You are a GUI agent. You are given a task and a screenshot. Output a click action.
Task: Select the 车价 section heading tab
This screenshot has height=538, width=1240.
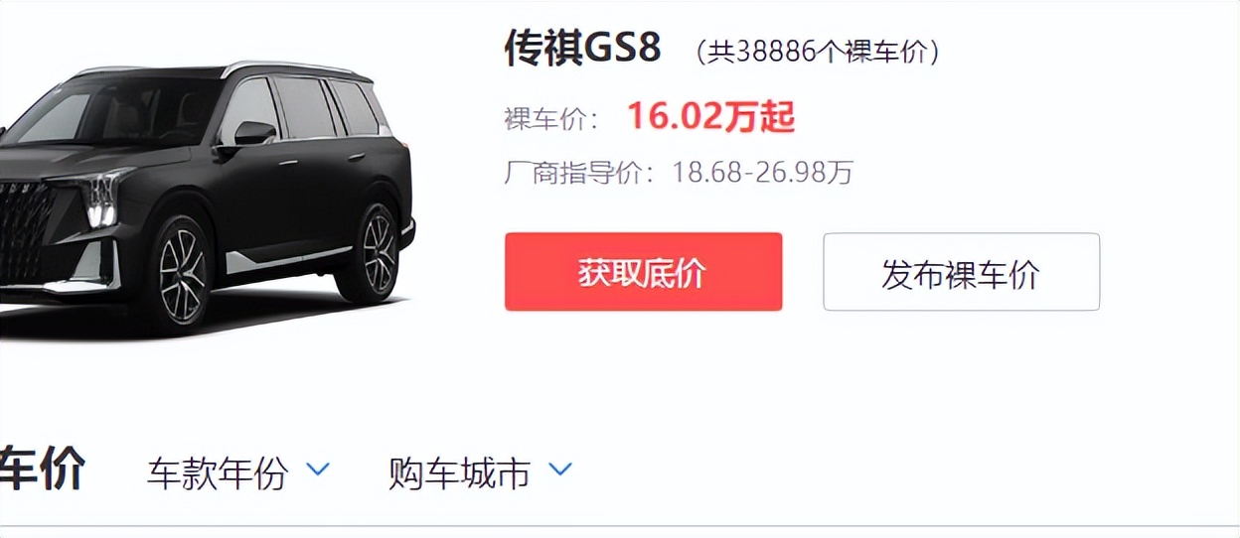pyautogui.click(x=42, y=470)
